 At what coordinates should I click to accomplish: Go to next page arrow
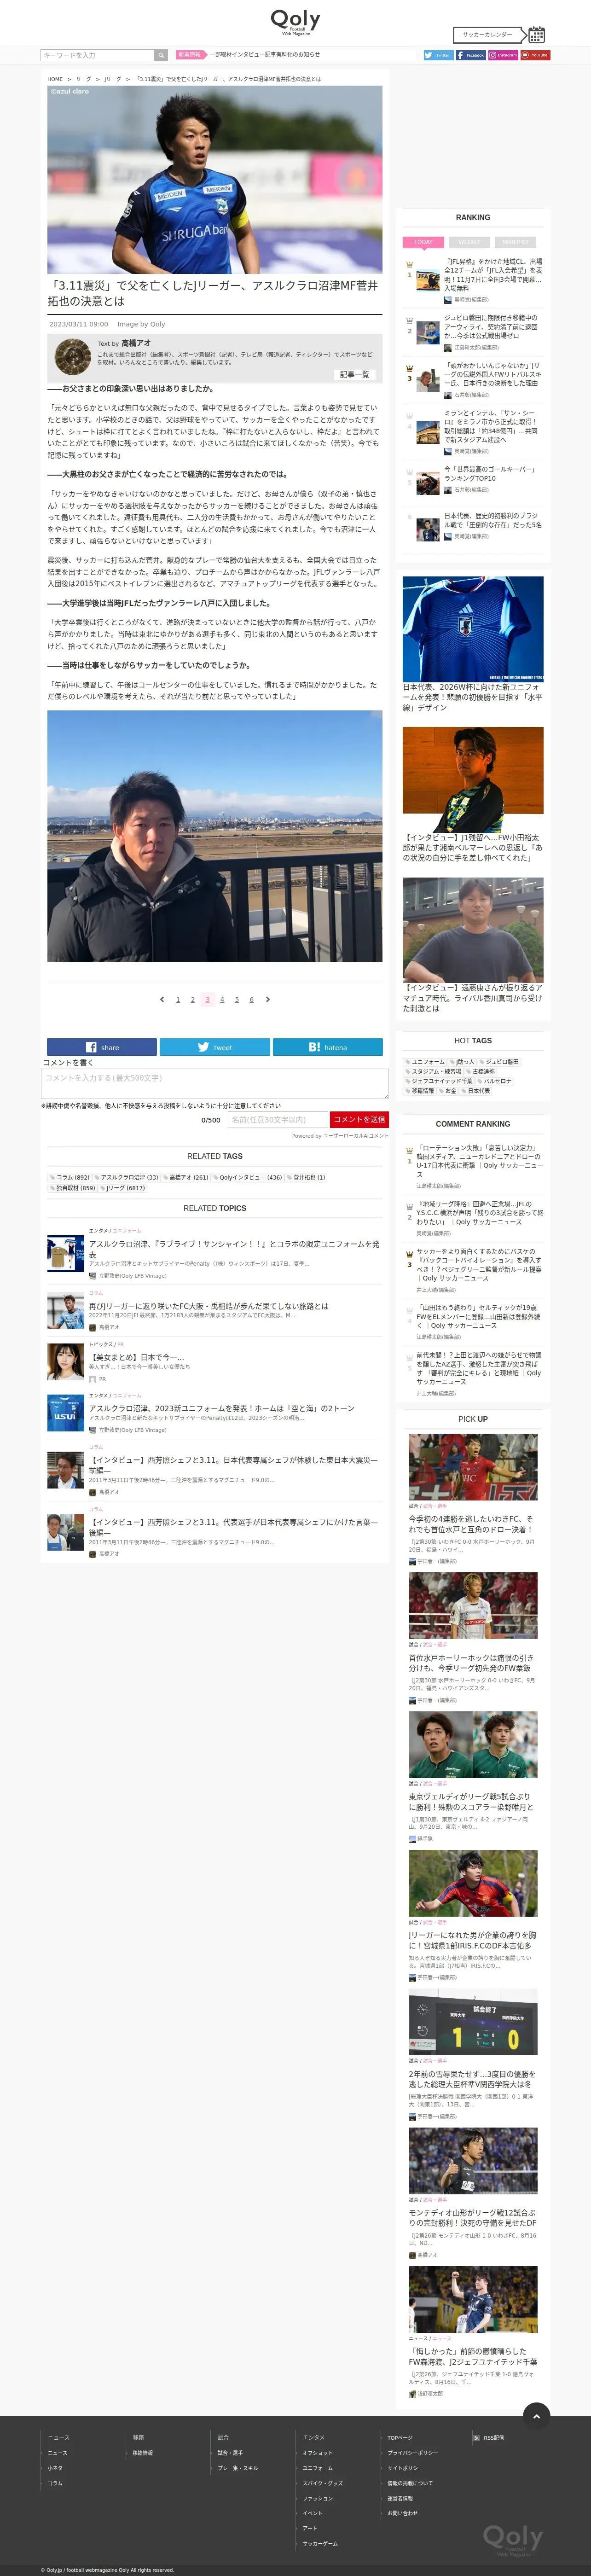click(x=267, y=999)
